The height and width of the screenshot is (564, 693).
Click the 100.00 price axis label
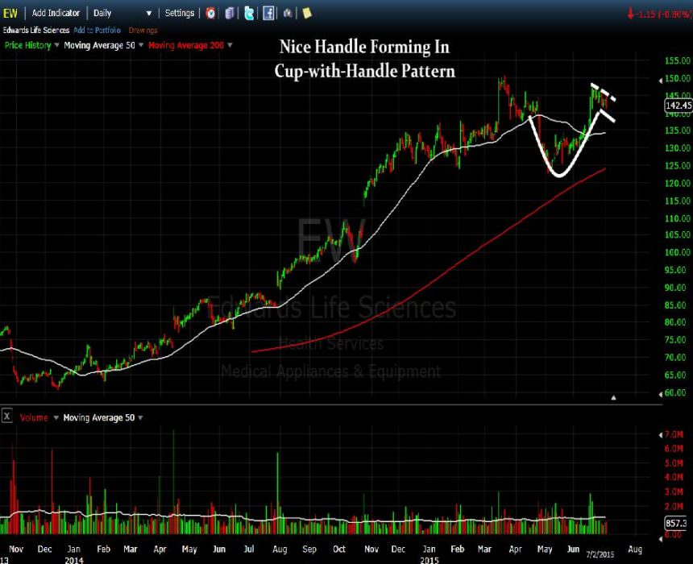(x=677, y=252)
